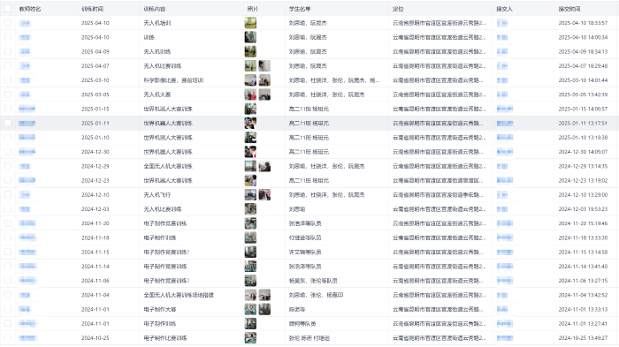Open the photo thumbnail in the 2025-01-11 row
Viewport: 619px width, 347px height.
[250, 123]
